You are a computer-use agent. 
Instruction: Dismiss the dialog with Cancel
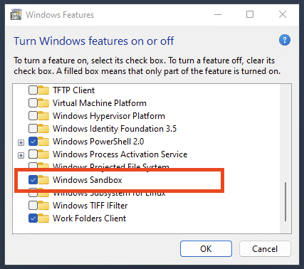(265, 249)
